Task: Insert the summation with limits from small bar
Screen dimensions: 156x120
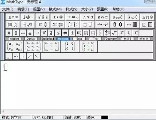Action: 107,33
